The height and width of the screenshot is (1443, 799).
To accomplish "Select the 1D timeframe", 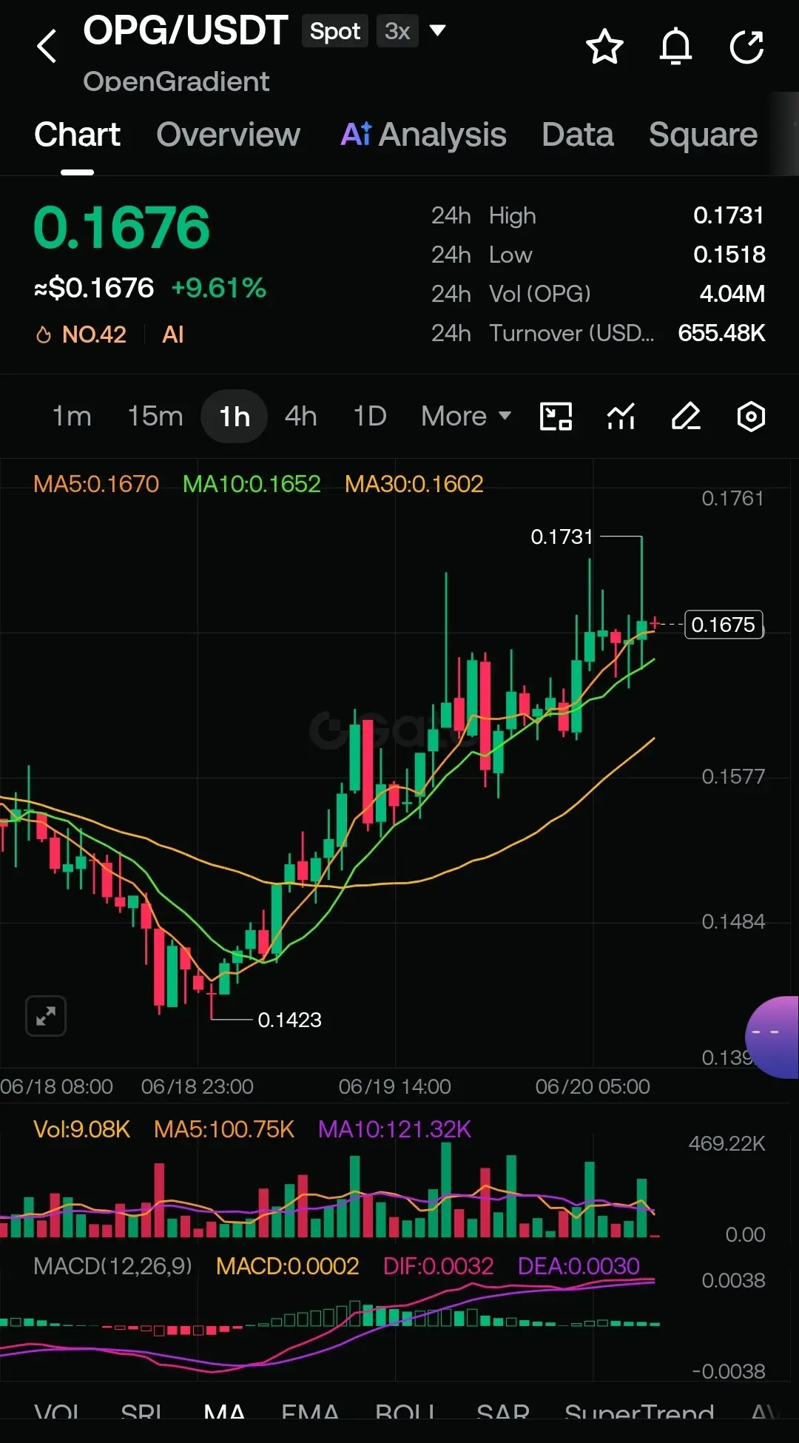I will pos(369,416).
